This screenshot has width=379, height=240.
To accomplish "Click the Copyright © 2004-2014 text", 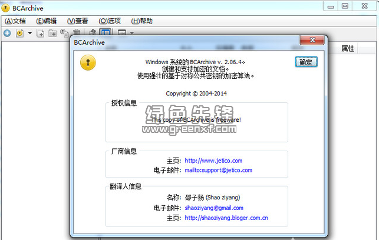I will click(196, 94).
